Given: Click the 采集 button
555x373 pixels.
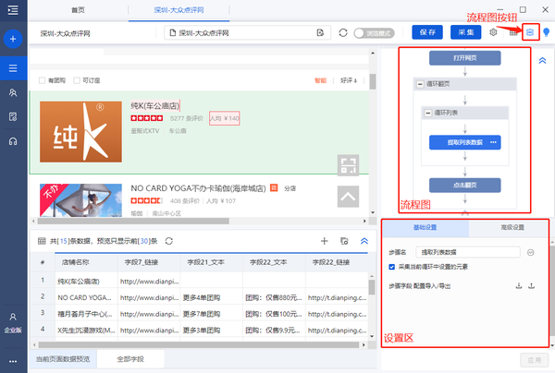Looking at the screenshot, I should coord(466,32).
